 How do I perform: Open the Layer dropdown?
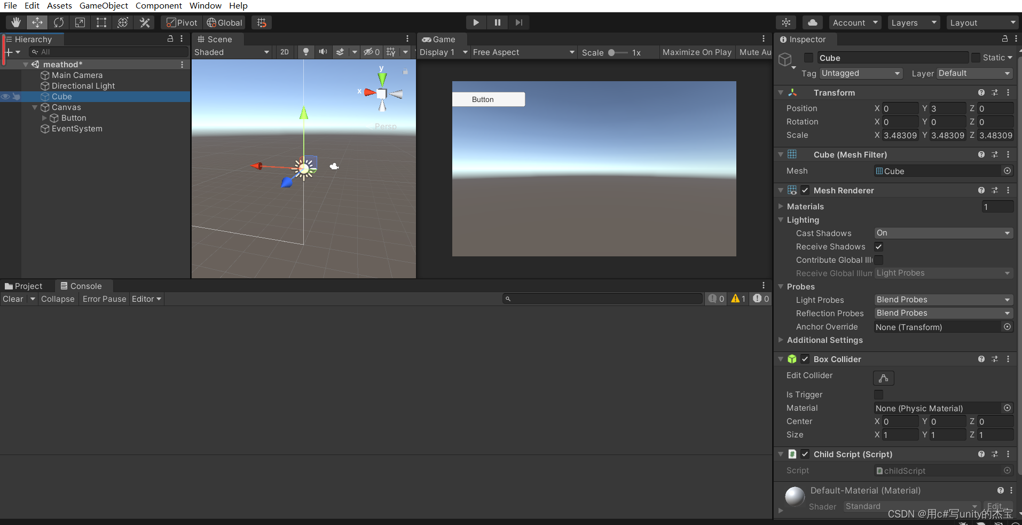pyautogui.click(x=974, y=73)
